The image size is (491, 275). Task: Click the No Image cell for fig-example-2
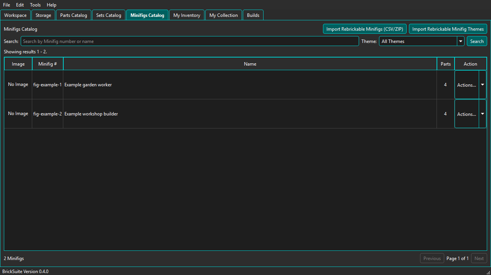click(x=18, y=114)
